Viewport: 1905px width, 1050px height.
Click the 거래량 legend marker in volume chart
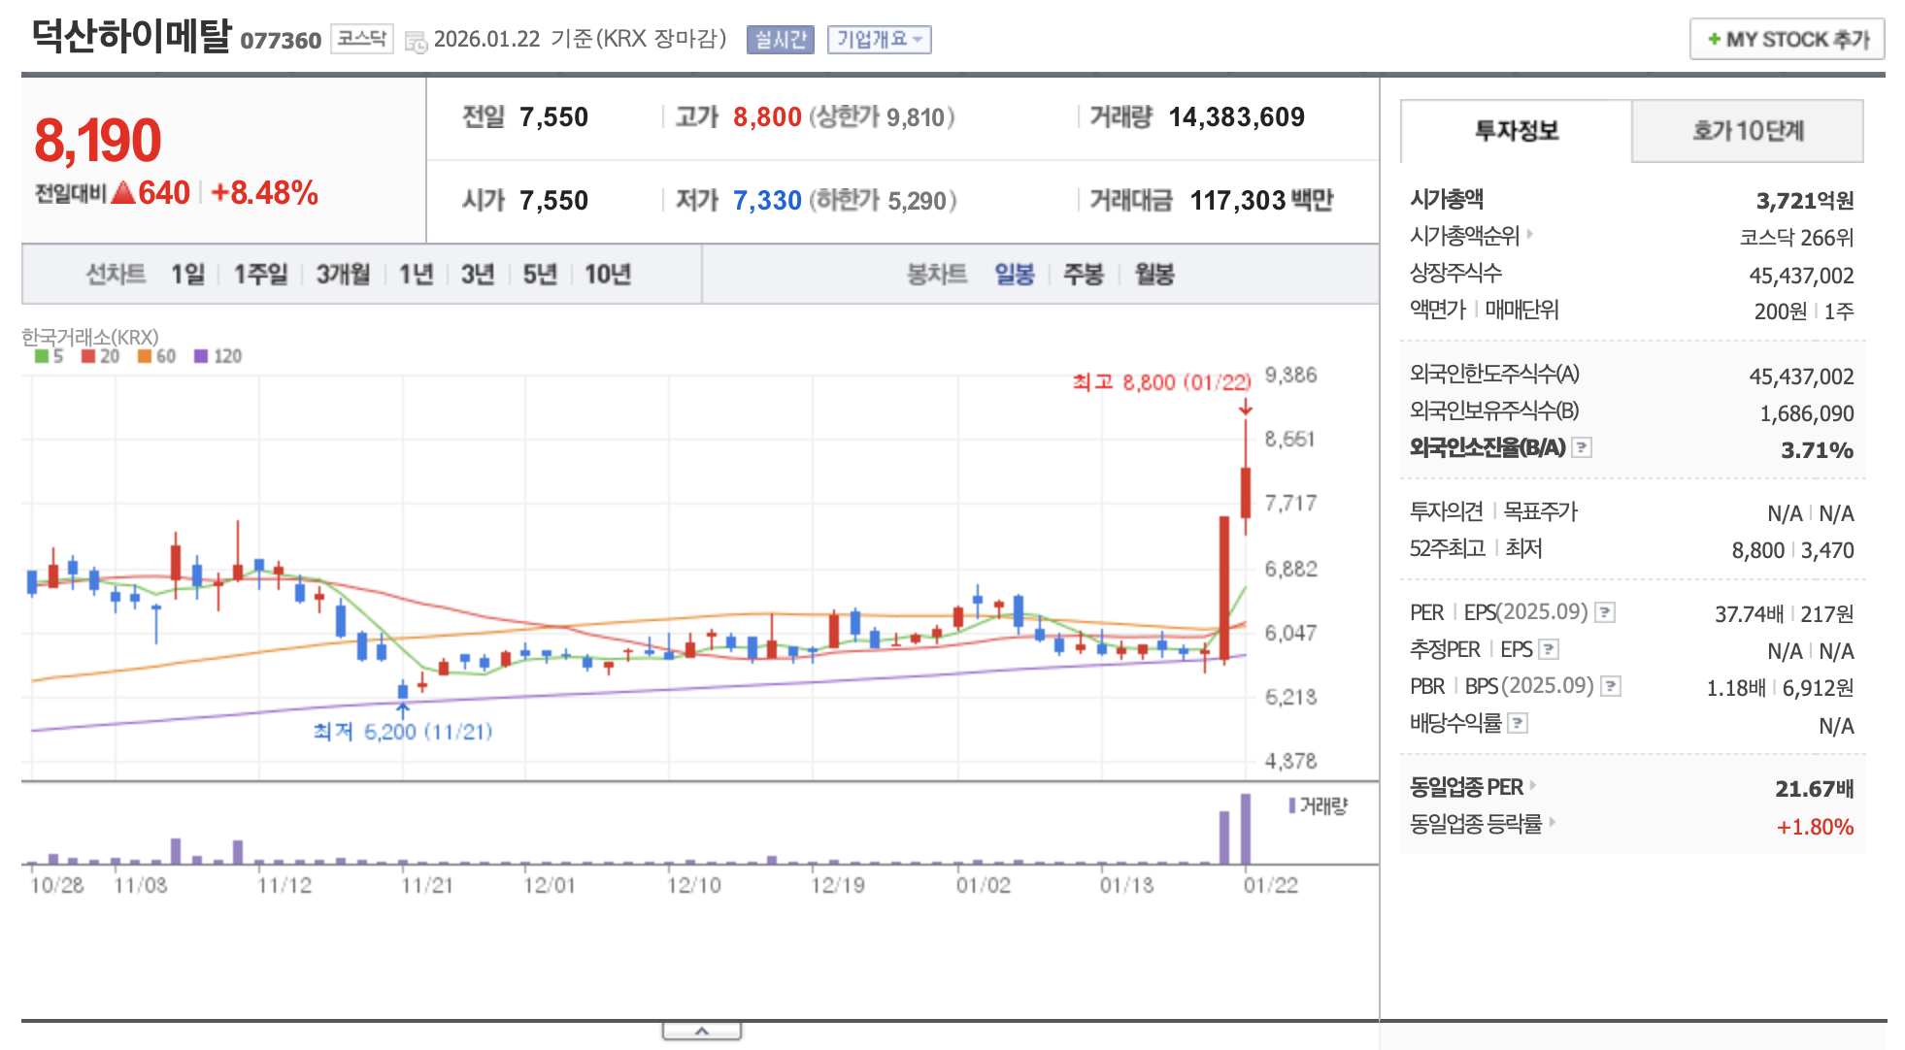click(x=1292, y=805)
